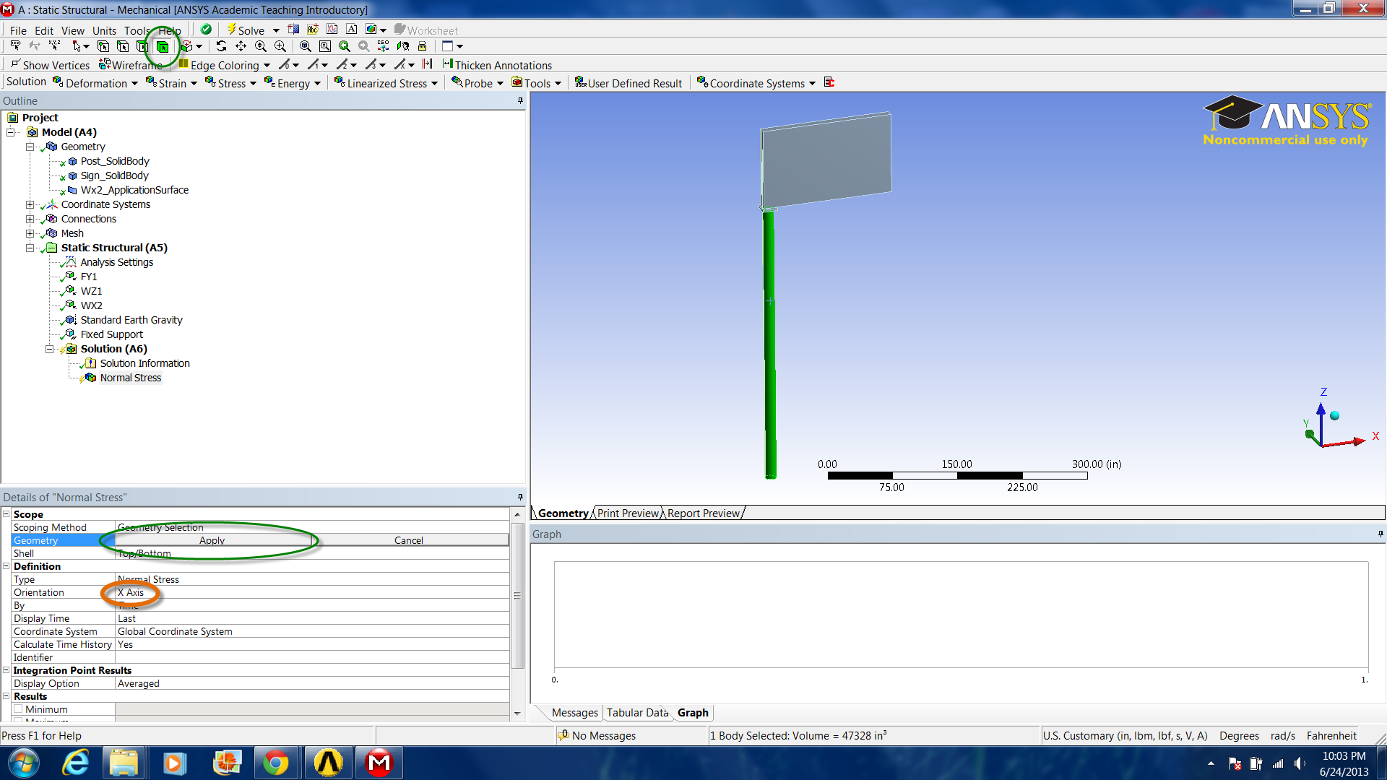Open the Messages tab
The image size is (1387, 780).
pos(574,713)
